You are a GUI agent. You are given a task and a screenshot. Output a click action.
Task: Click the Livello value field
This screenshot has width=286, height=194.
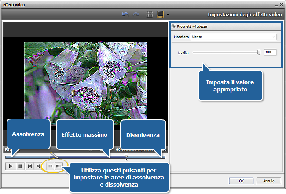pyautogui.click(x=270, y=52)
